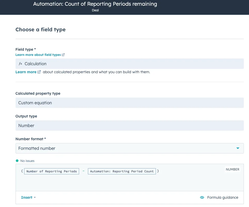Screen dimensions: 249x207
Task: Open the Learn more about field types link
Action: [38, 55]
